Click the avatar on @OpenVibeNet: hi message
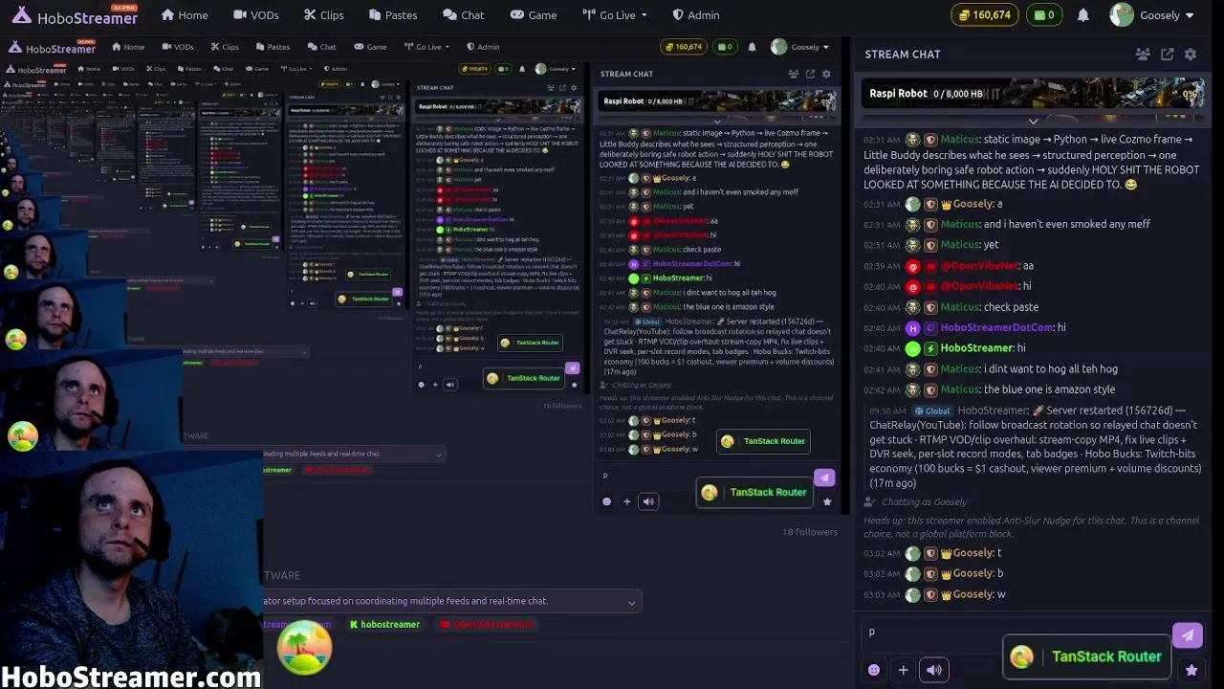The height and width of the screenshot is (689, 1224). tap(913, 286)
